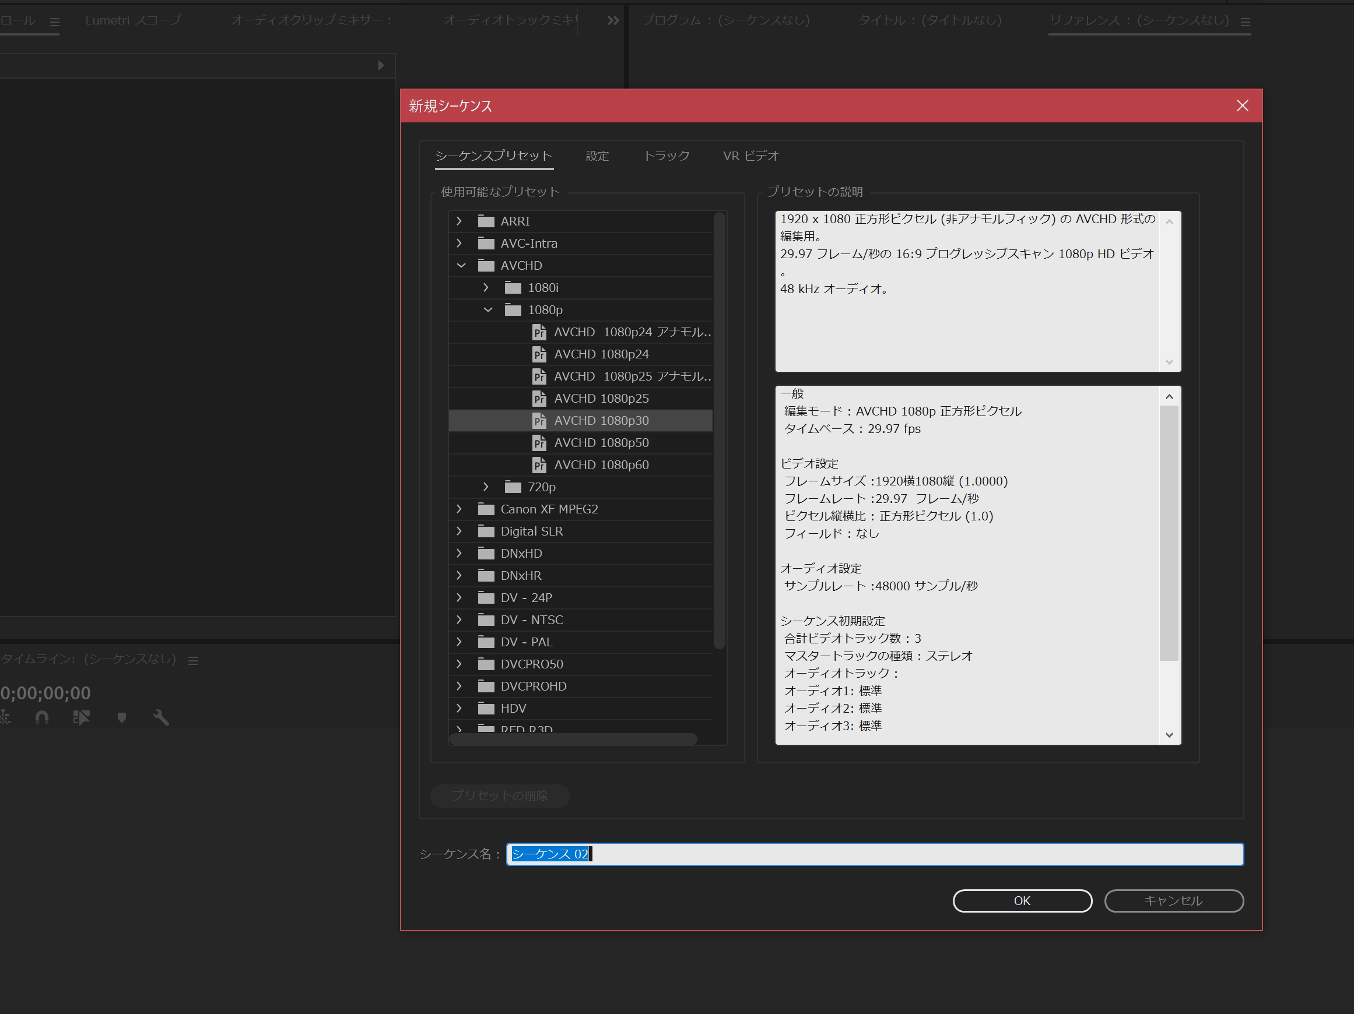Click the Pr icon of AVCHD 1080p60
Viewport: 1354px width, 1014px height.
[539, 465]
